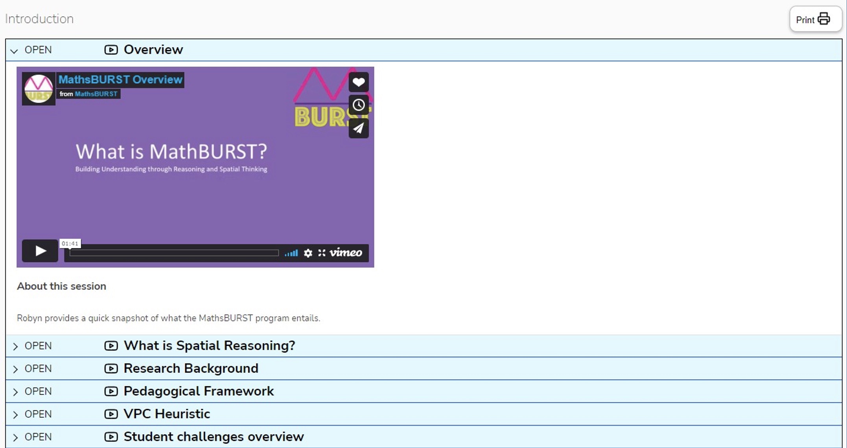Open the Pedagogical Framework session title
The width and height of the screenshot is (847, 448).
click(199, 391)
